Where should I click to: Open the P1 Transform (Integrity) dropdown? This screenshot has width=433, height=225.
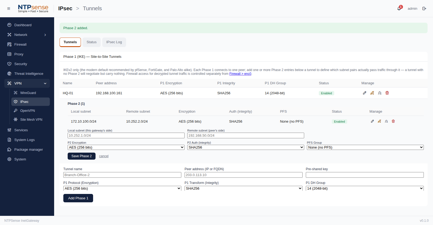pyautogui.click(x=244, y=189)
